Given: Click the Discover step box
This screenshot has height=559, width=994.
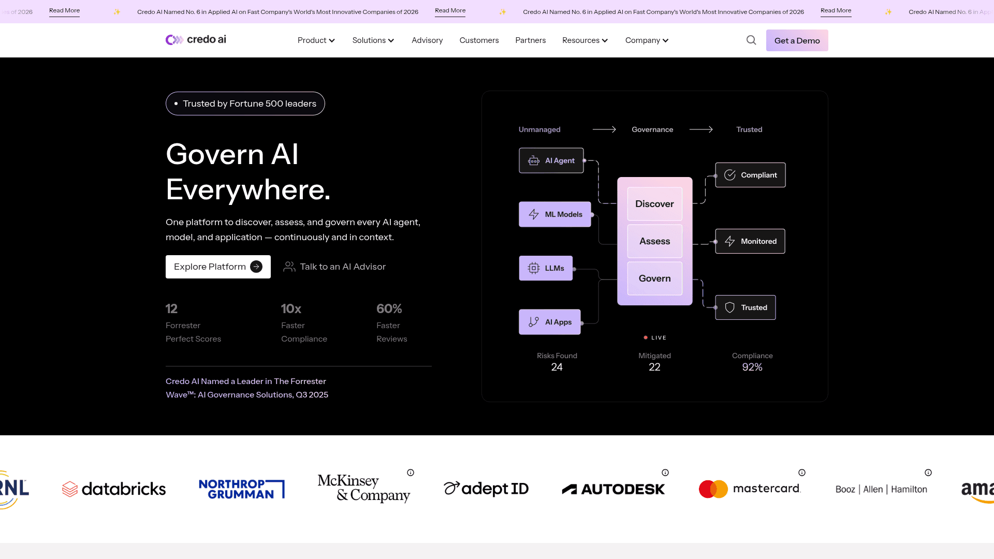Looking at the screenshot, I should (x=654, y=204).
